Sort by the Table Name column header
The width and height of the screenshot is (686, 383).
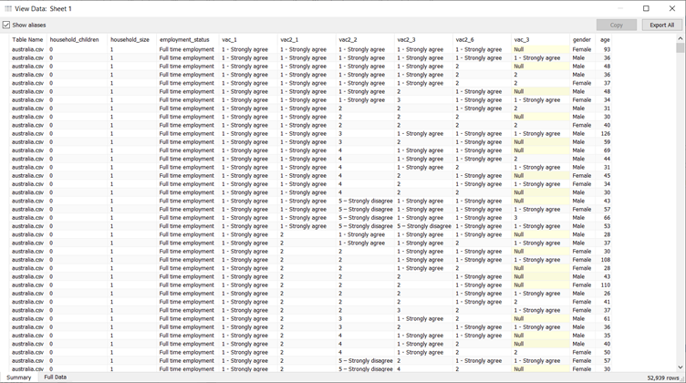point(27,40)
